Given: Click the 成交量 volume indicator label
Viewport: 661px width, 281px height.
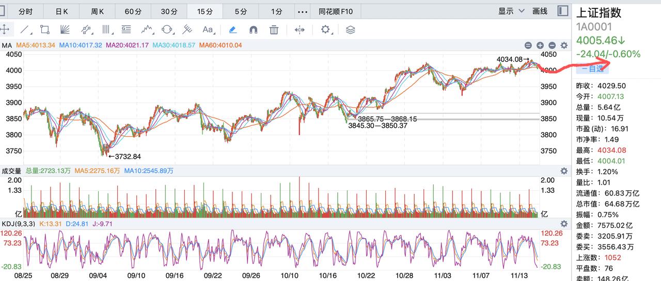Looking at the screenshot, I should click(x=12, y=171).
